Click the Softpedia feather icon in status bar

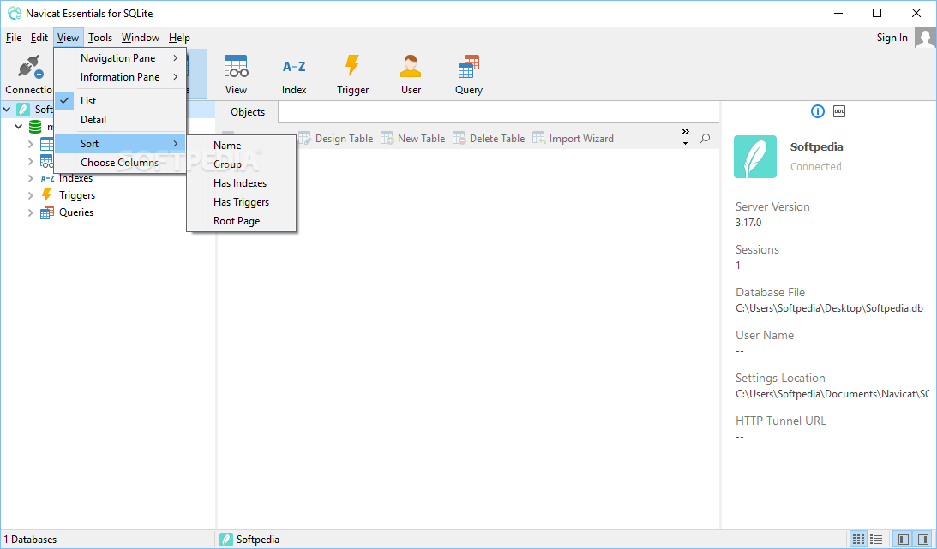coord(225,540)
